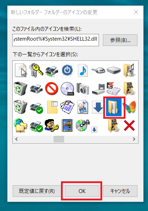Click the キャンセル button
Image resolution: width=148 pixels, height=211 pixels.
[x=120, y=191]
